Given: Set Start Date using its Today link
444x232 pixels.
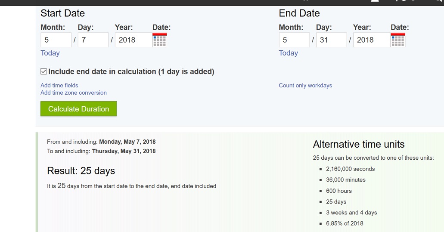Looking at the screenshot, I should click(x=50, y=53).
